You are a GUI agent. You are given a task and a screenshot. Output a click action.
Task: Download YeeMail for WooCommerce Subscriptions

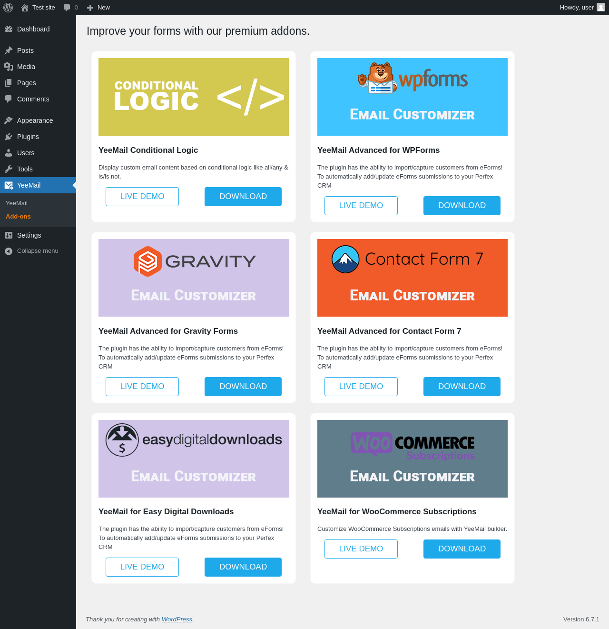(462, 549)
